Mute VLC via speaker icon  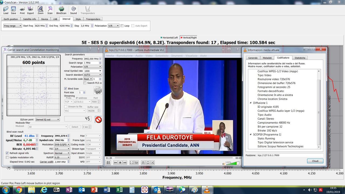pos(224,164)
